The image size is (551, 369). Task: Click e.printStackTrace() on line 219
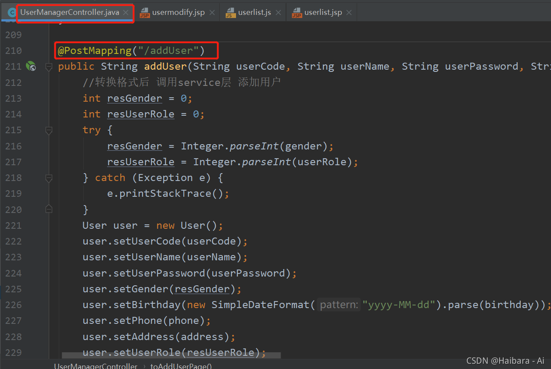(x=165, y=194)
